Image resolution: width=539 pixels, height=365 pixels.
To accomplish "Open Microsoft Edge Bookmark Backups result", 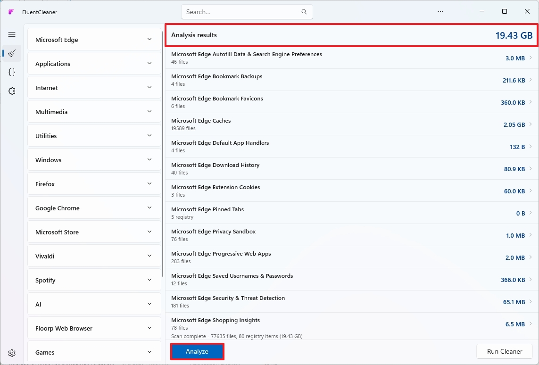I will point(351,80).
